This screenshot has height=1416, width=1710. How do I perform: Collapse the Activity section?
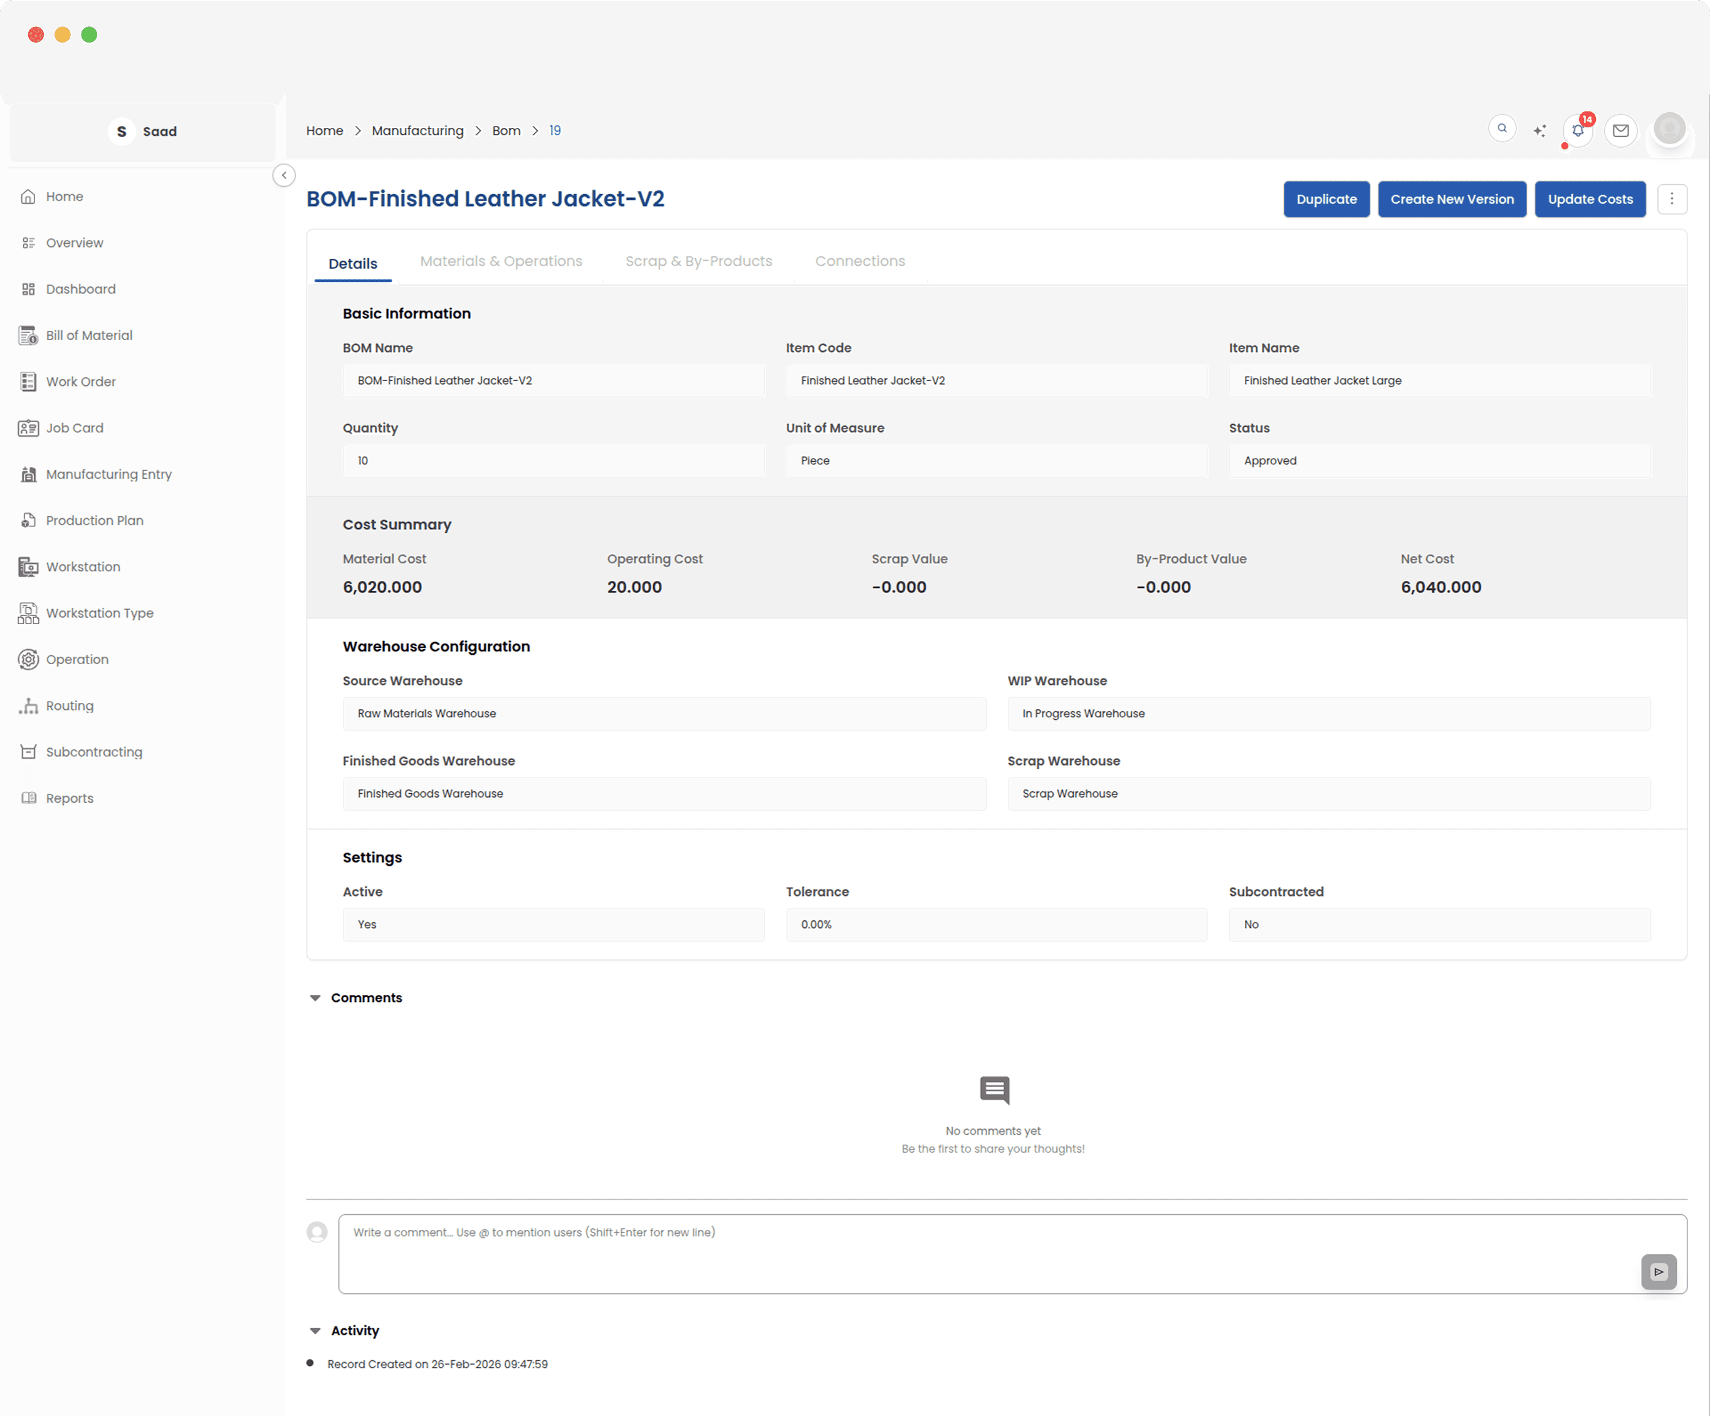[315, 1331]
